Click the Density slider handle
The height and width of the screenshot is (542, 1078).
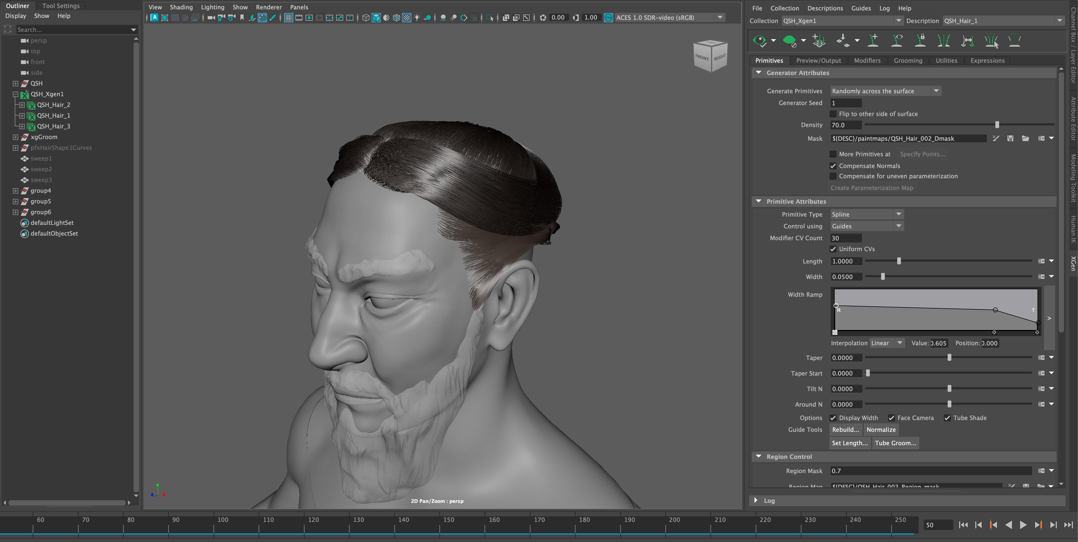(x=997, y=125)
